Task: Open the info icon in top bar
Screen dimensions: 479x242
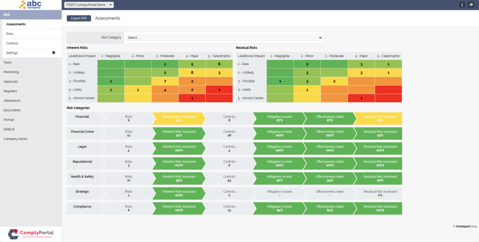Action: (462, 5)
